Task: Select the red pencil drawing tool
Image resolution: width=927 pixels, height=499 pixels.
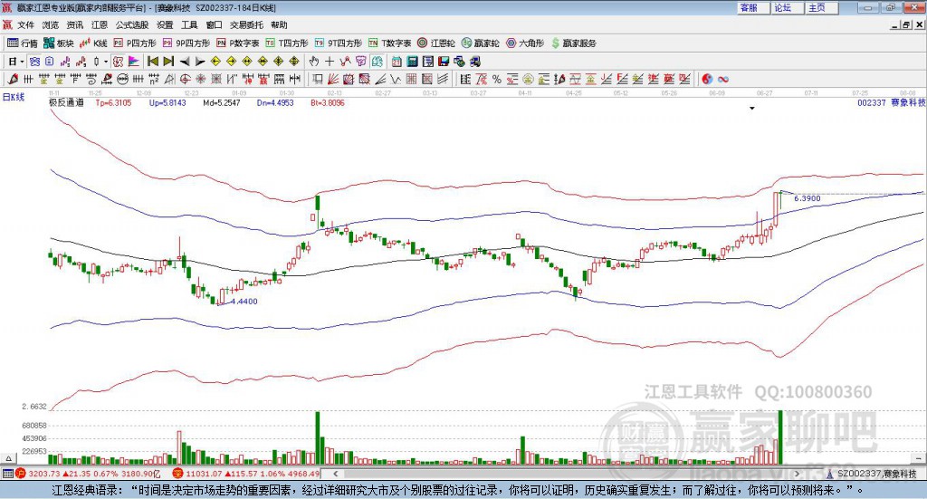Action: (13, 79)
